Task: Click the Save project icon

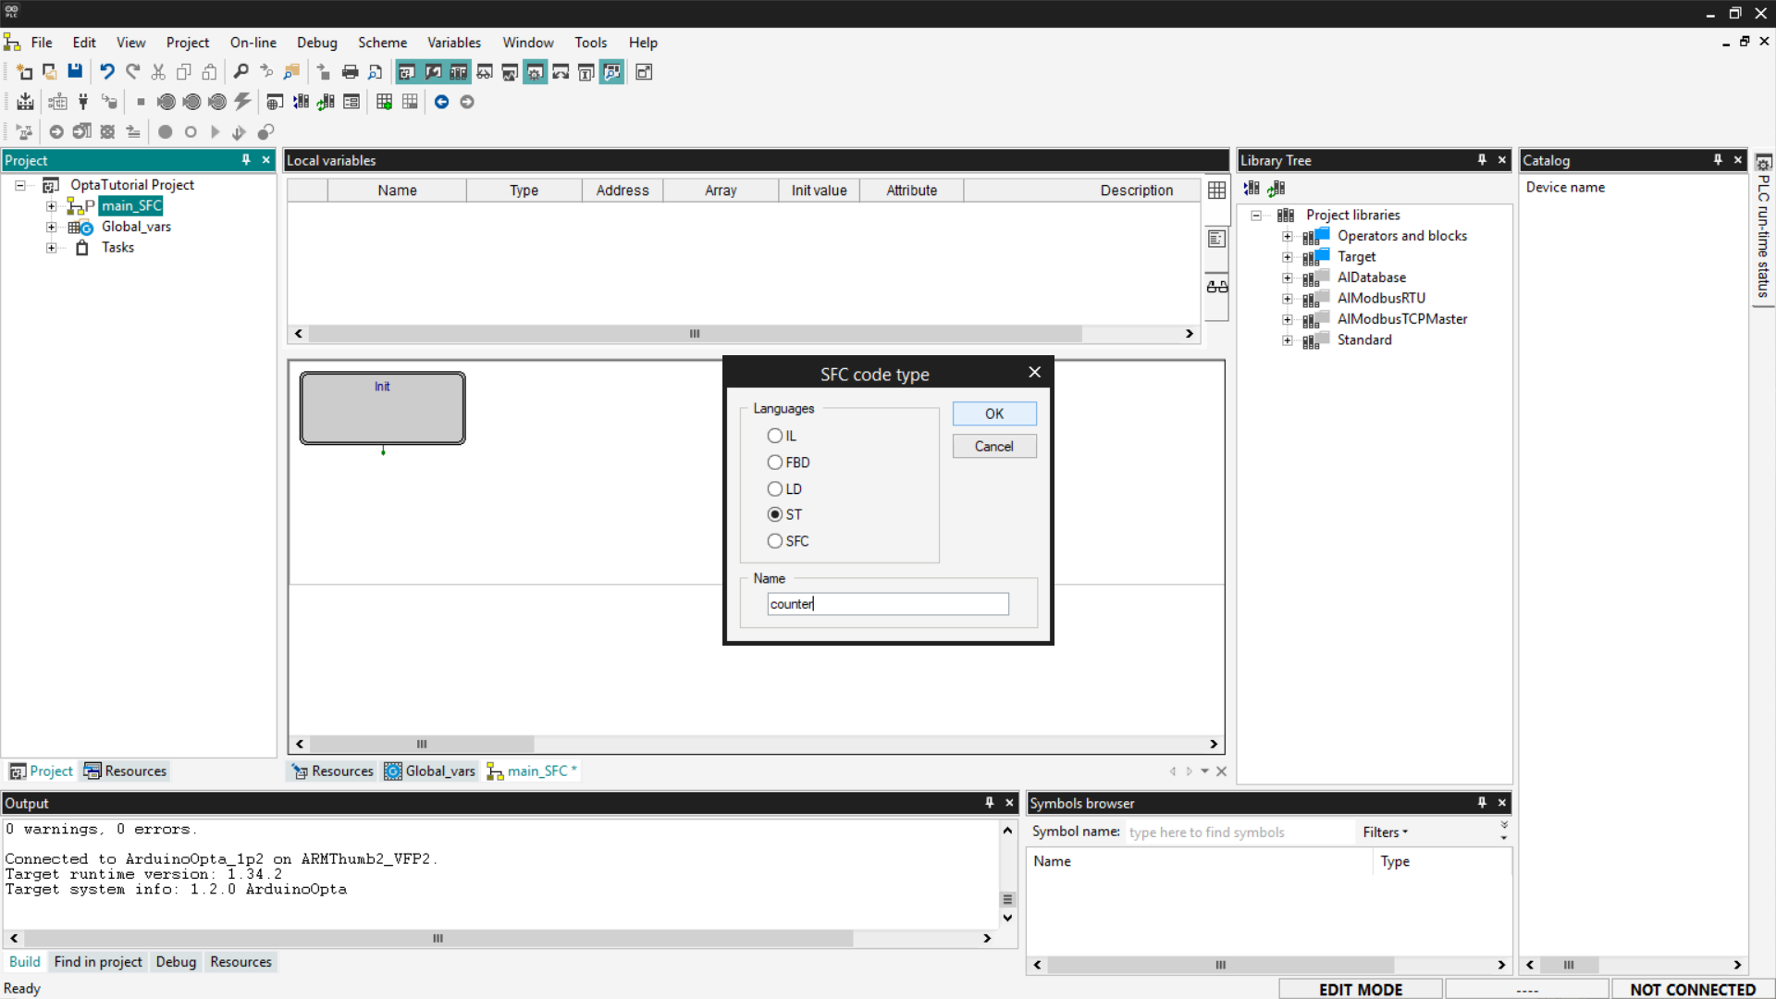Action: point(75,71)
